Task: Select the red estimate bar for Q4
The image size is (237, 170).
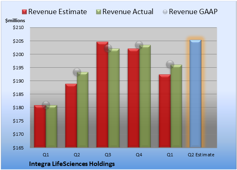Action: pos(133,98)
